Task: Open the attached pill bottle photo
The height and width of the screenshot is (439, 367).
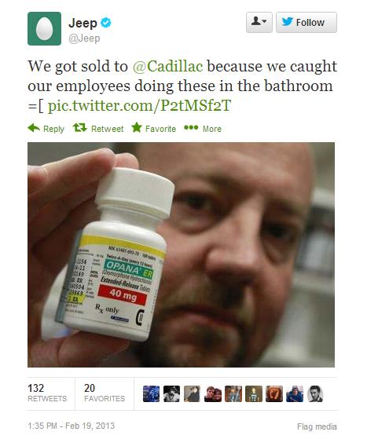Action: coord(181,254)
